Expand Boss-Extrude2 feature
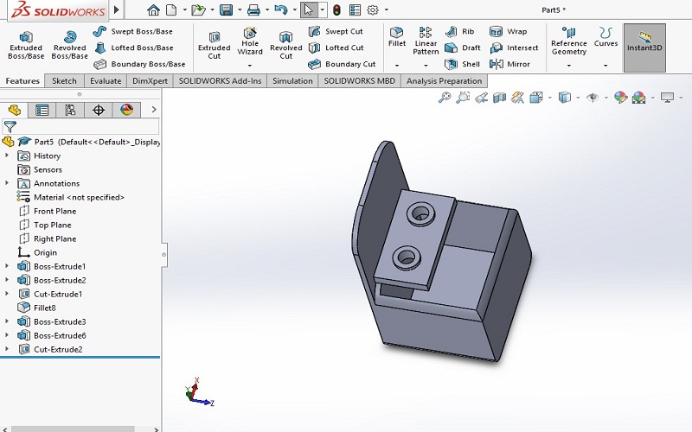692x432 pixels. (7, 280)
